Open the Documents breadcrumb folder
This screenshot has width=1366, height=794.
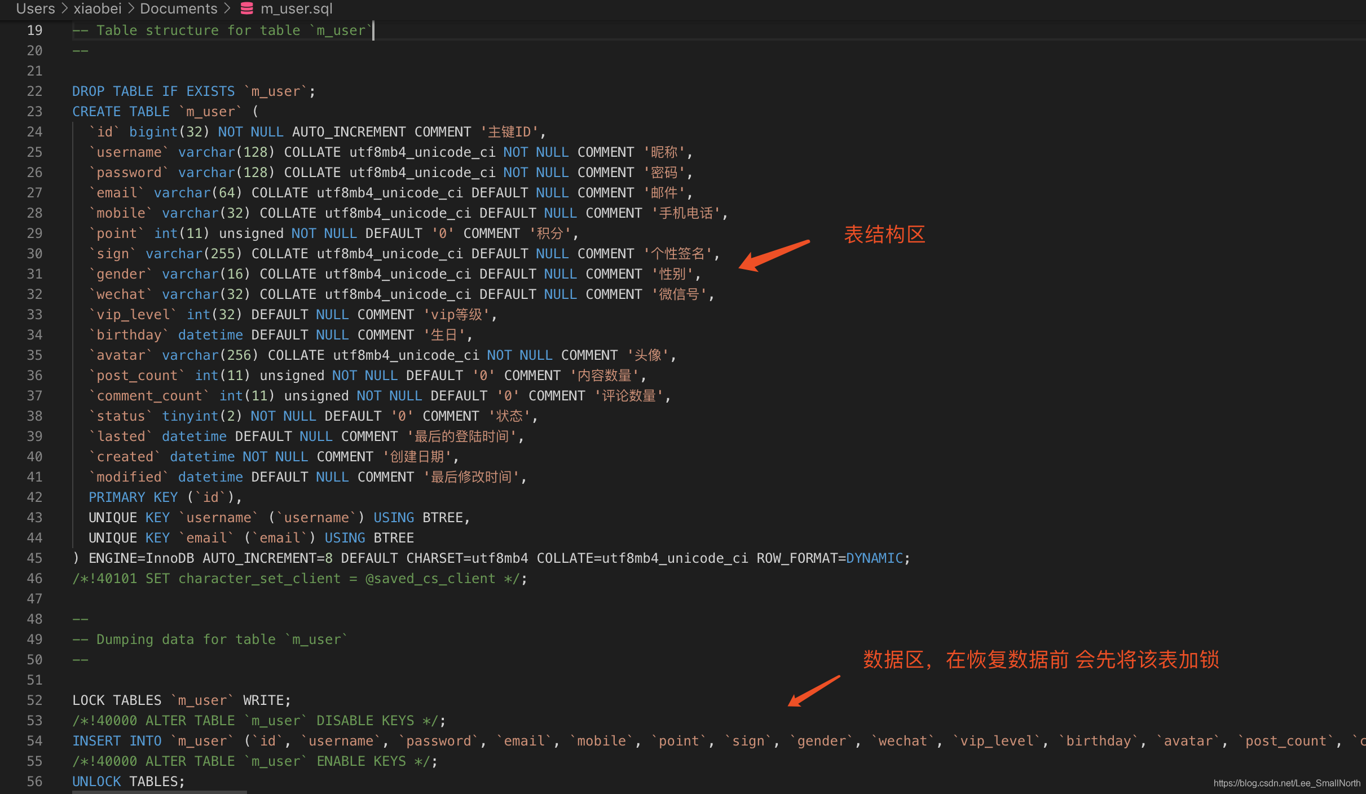(178, 8)
